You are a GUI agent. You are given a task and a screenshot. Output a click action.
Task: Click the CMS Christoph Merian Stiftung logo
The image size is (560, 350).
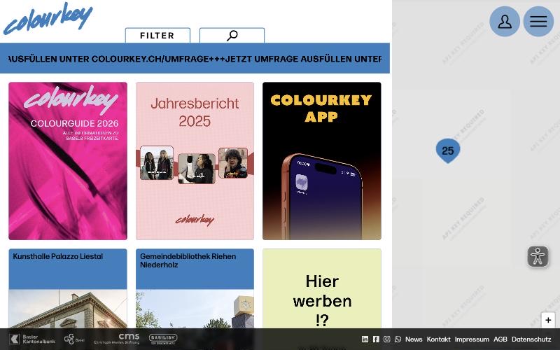116,339
